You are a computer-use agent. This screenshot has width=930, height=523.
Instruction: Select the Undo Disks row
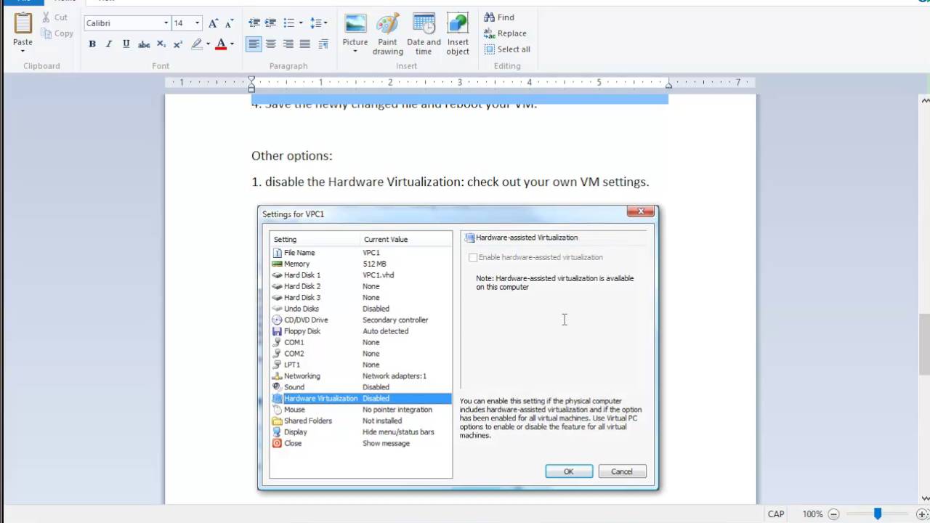click(361, 309)
